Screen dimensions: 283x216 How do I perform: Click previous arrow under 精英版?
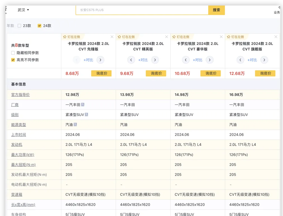click(131, 60)
